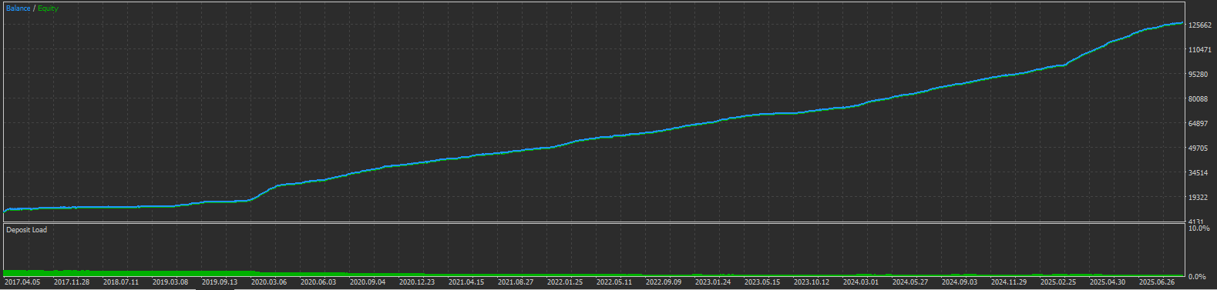
Task: Click the Equity legend label
Action: [48, 8]
